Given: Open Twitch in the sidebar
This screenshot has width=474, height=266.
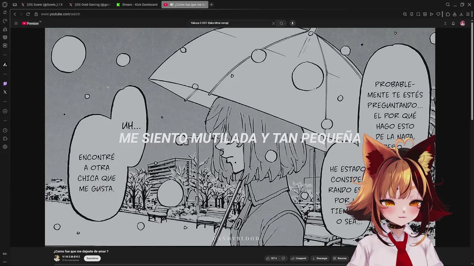Looking at the screenshot, I should click(5, 84).
